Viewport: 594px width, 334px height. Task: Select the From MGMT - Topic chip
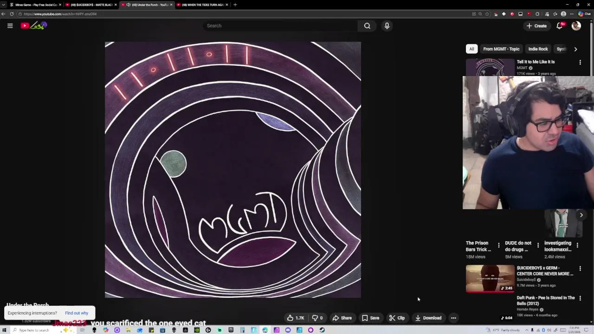tap(501, 49)
